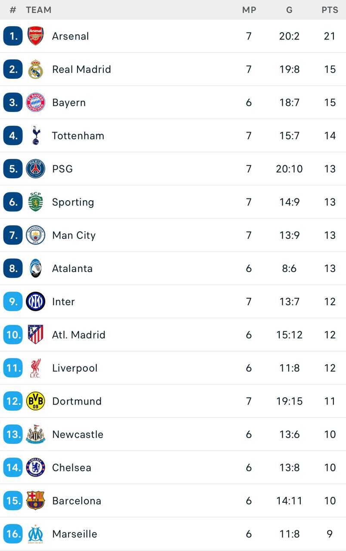Open the Liverpool team link
The height and width of the screenshot is (551, 346).
(75, 368)
